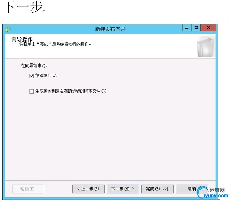
Task: Maximize the 新建发布向导 window
Action: [x=196, y=28]
